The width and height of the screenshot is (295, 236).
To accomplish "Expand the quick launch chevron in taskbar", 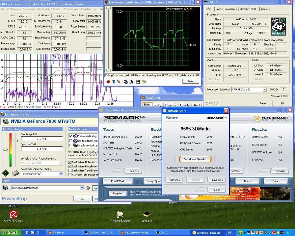I will pos(43,232).
